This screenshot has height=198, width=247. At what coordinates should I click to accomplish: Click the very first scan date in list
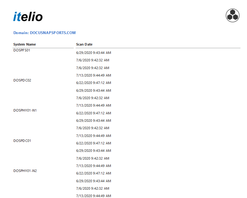tap(93, 53)
